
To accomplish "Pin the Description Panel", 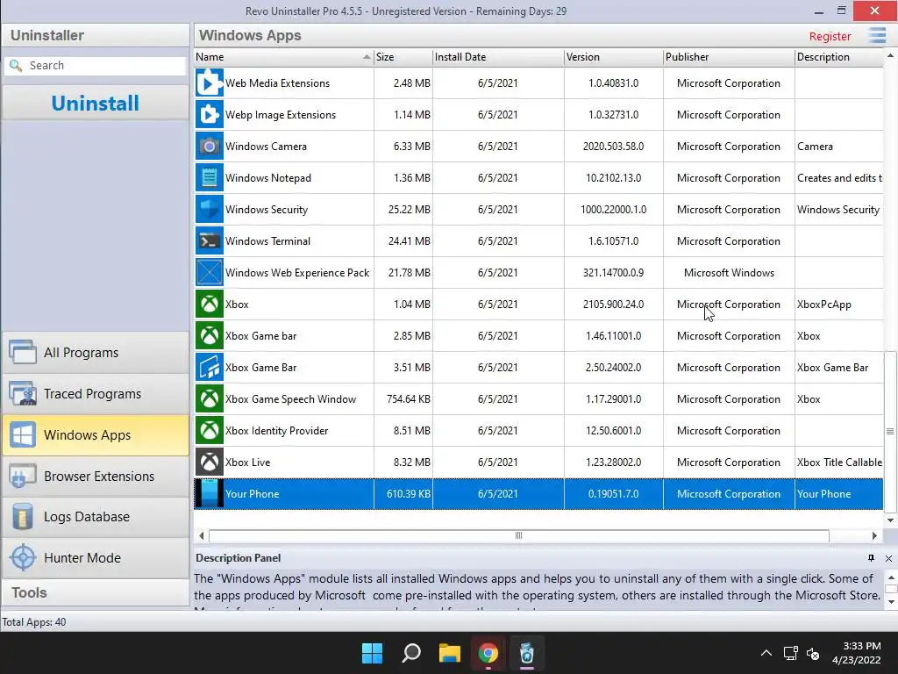I will click(x=871, y=557).
